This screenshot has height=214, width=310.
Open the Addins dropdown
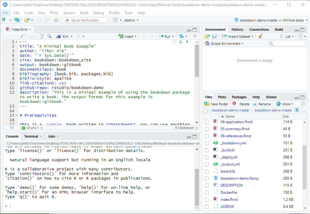(x=131, y=20)
